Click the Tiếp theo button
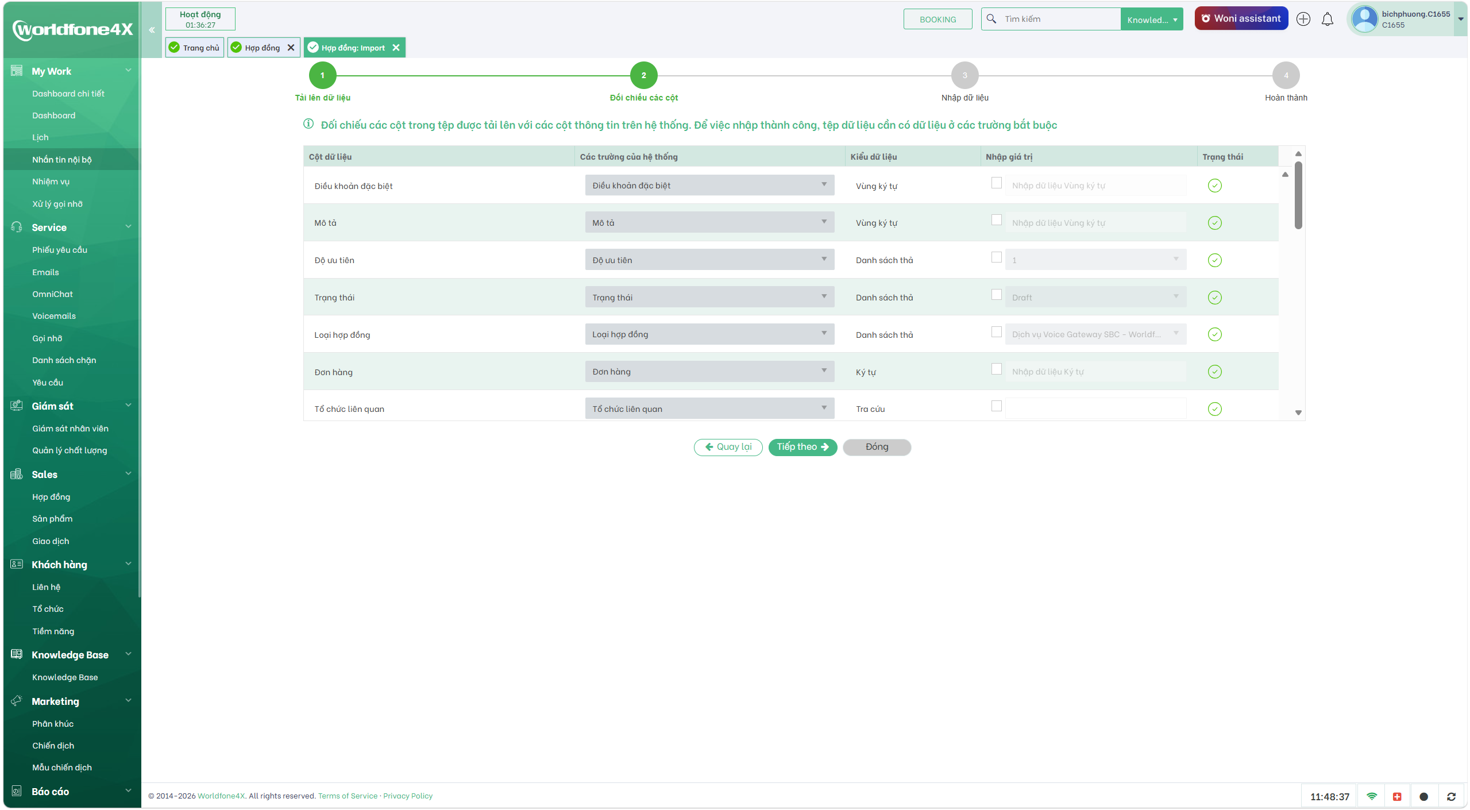Image resolution: width=1470 pixels, height=810 pixels. pos(802,447)
